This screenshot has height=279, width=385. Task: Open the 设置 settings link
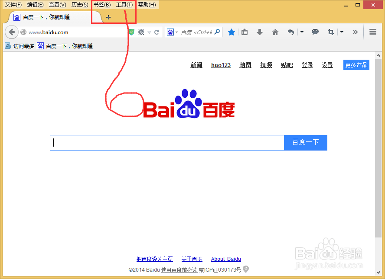coord(327,65)
